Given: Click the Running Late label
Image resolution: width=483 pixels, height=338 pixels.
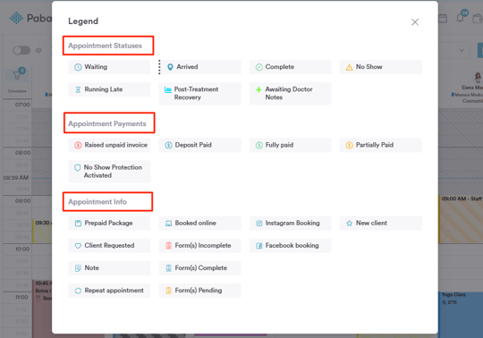Looking at the screenshot, I should (104, 89).
